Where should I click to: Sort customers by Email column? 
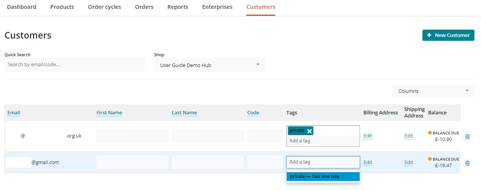coord(14,113)
